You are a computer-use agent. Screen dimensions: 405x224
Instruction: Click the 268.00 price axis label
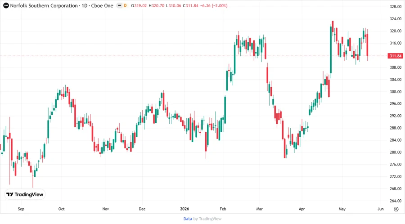pos(396,188)
